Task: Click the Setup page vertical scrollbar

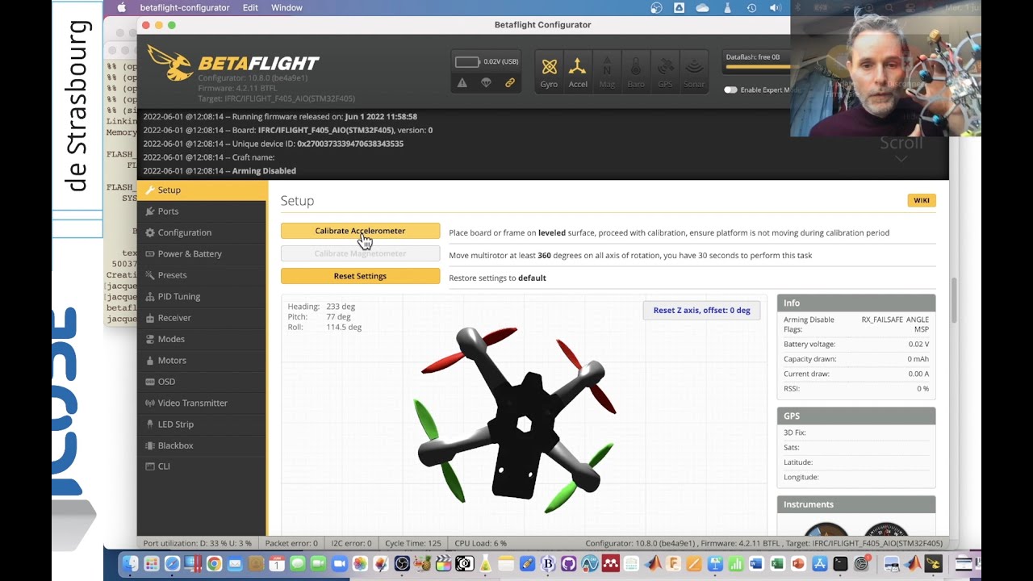Action: coord(952,299)
